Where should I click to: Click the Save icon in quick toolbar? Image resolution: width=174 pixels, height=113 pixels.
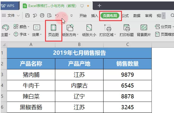[x=27, y=16]
